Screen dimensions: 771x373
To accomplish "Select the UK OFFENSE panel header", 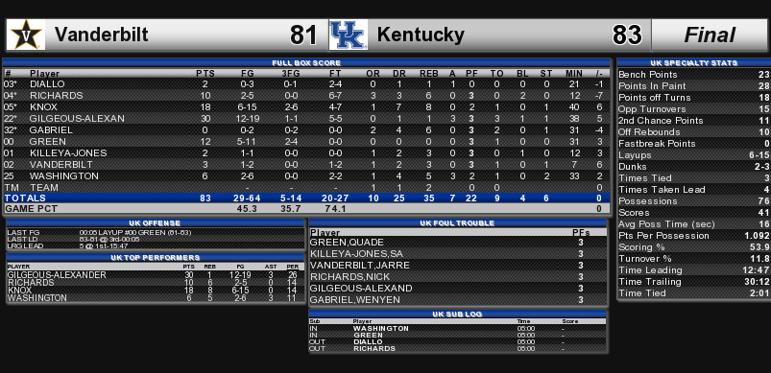I will click(156, 223).
